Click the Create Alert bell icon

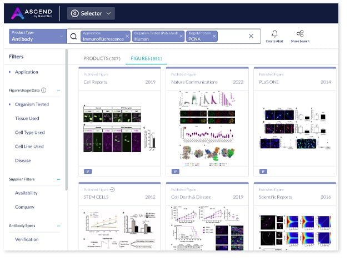pos(274,34)
